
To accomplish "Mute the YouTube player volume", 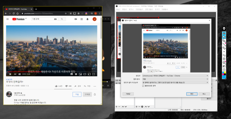I will tap(20, 74).
